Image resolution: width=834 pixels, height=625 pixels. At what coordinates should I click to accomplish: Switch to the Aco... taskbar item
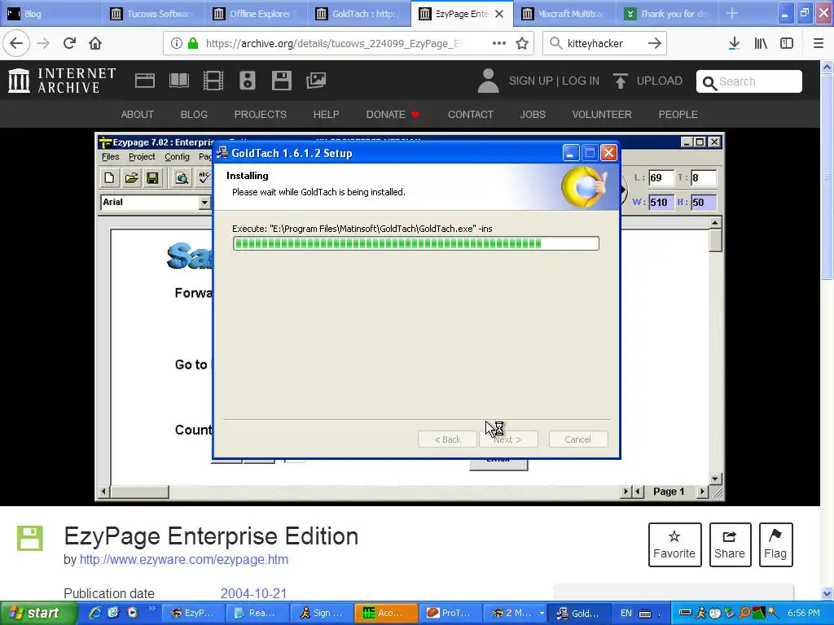386,613
